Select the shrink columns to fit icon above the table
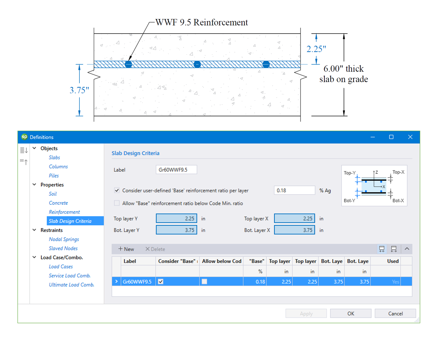The image size is (437, 340). pos(381,249)
